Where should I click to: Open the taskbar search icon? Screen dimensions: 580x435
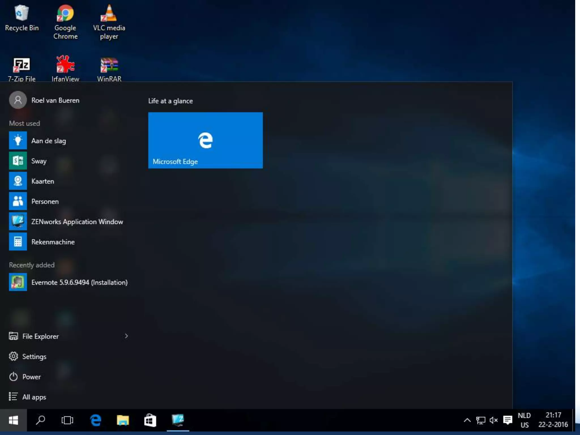pyautogui.click(x=40, y=420)
